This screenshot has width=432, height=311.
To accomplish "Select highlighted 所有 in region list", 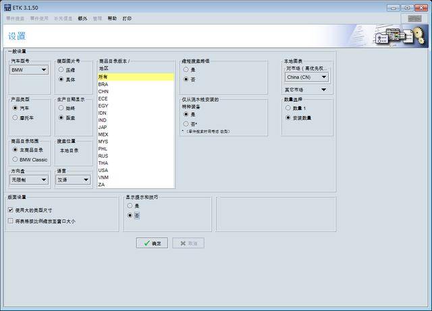I will (x=136, y=77).
